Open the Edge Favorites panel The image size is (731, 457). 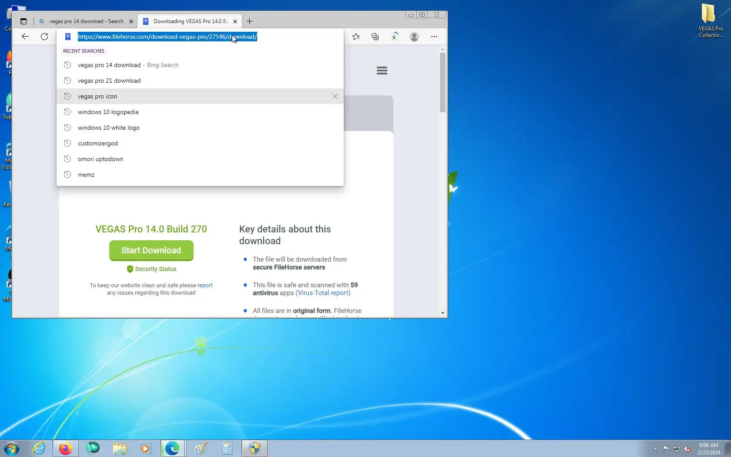click(x=356, y=37)
